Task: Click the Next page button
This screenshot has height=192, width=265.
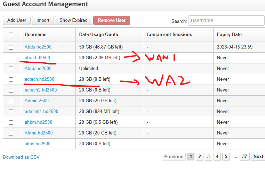Action: 258,157
